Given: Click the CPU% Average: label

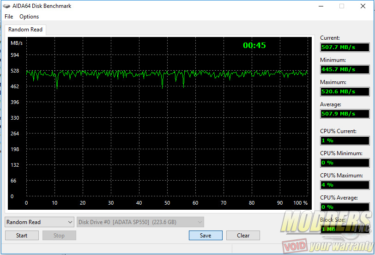Looking at the screenshot, I should coord(339,198).
